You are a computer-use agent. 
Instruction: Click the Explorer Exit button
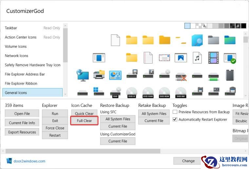coord(55,121)
